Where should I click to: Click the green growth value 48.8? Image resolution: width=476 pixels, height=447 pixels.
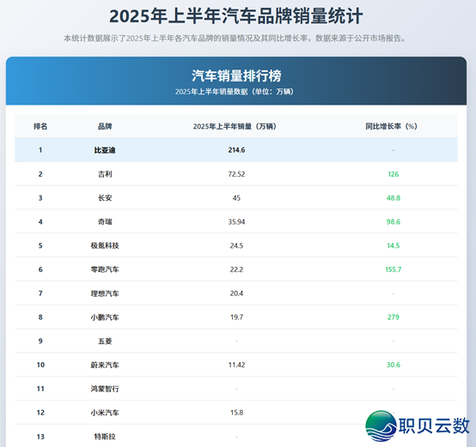pos(394,198)
